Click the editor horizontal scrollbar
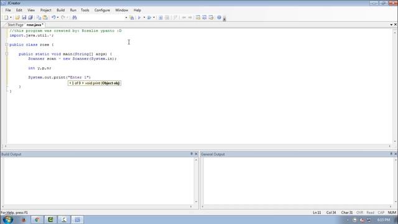The width and height of the screenshot is (398, 224). point(198,146)
